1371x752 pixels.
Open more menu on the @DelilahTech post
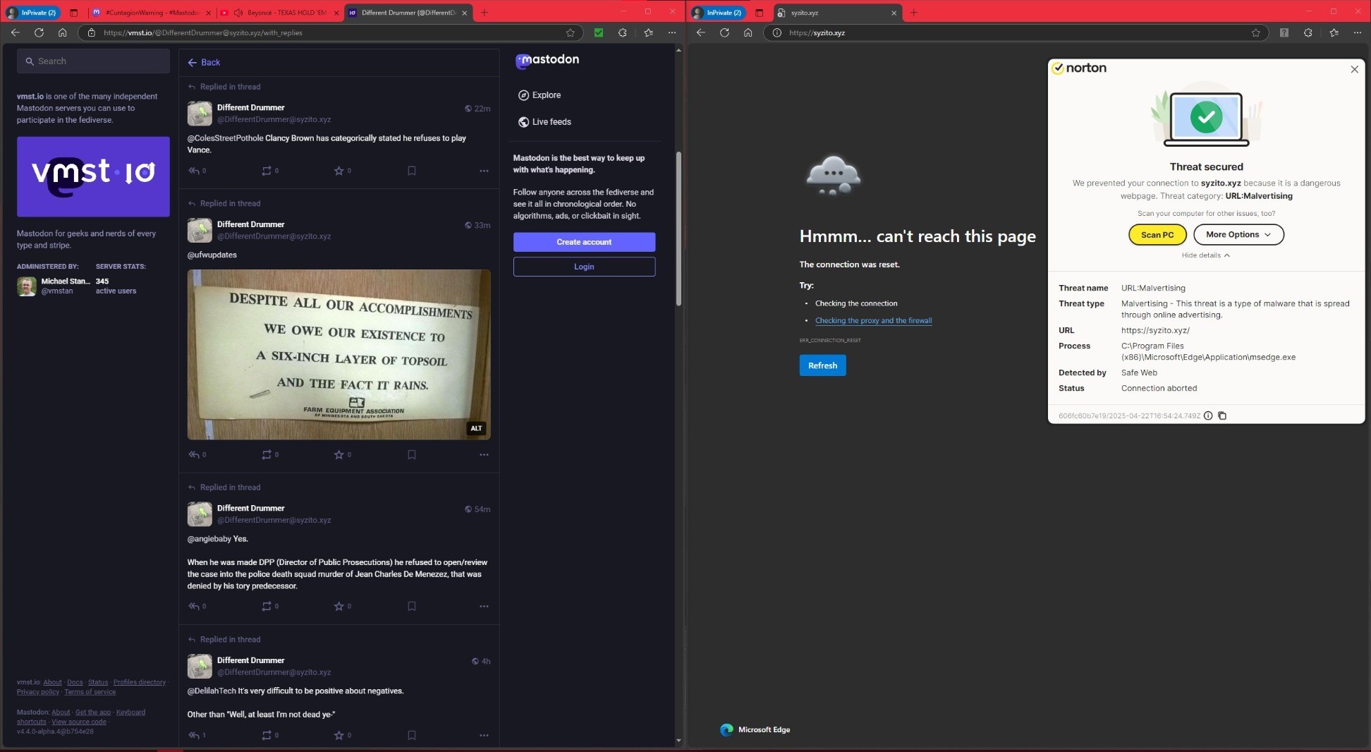pos(484,736)
